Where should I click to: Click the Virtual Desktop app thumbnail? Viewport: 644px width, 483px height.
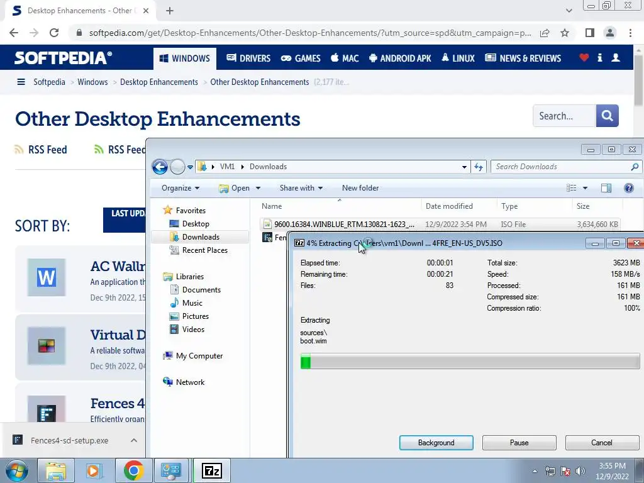pyautogui.click(x=47, y=346)
